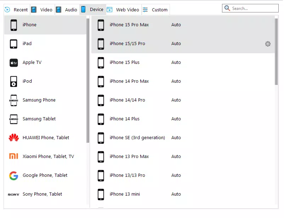Viewport: 284px width, 218px height.
Task: Click Auto value for iPhone 13 mini
Action: click(176, 194)
